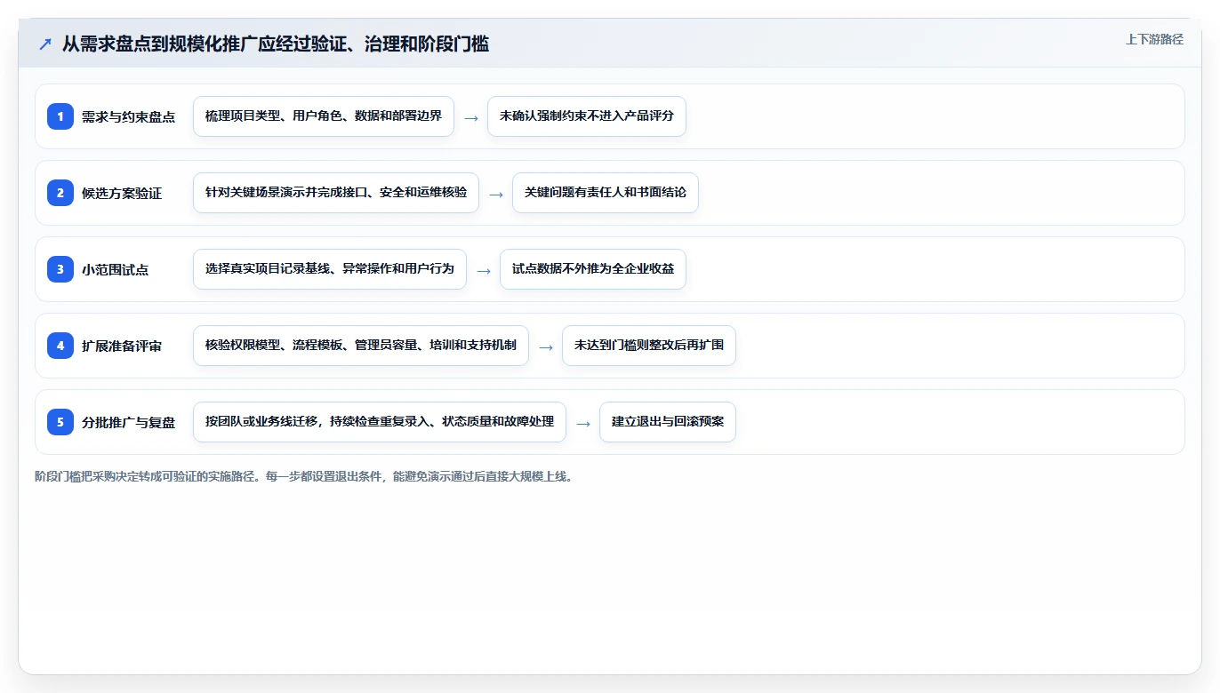Viewport: 1220px width, 693px height.
Task: Click the 核验权限模型、流程模板、管理员容量、培训和支持机制 box
Action: pos(361,346)
